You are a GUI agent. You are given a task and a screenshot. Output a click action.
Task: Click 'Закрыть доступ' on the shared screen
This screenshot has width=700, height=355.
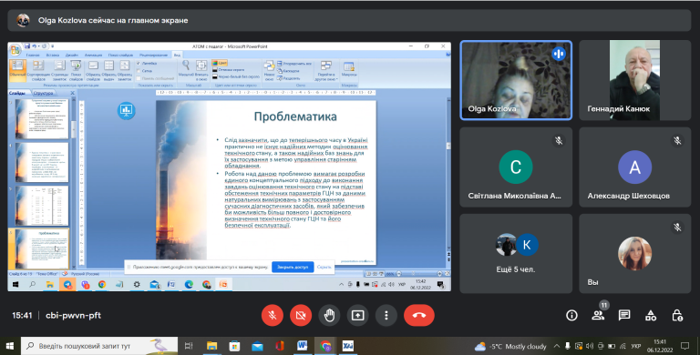[293, 267]
